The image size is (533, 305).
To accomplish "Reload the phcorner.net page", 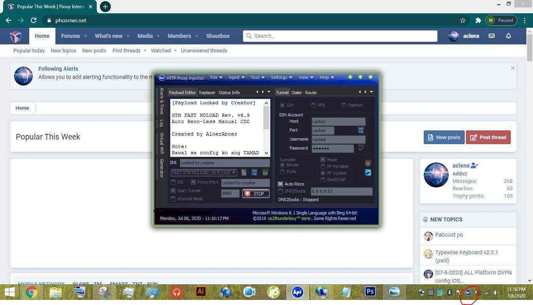I will click(x=34, y=20).
